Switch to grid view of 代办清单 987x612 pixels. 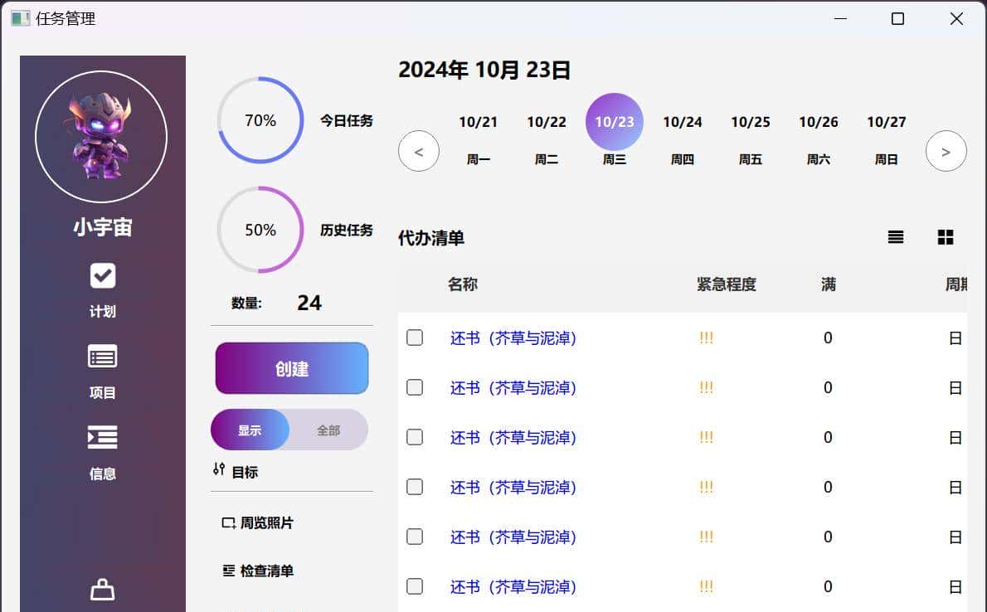click(x=945, y=236)
